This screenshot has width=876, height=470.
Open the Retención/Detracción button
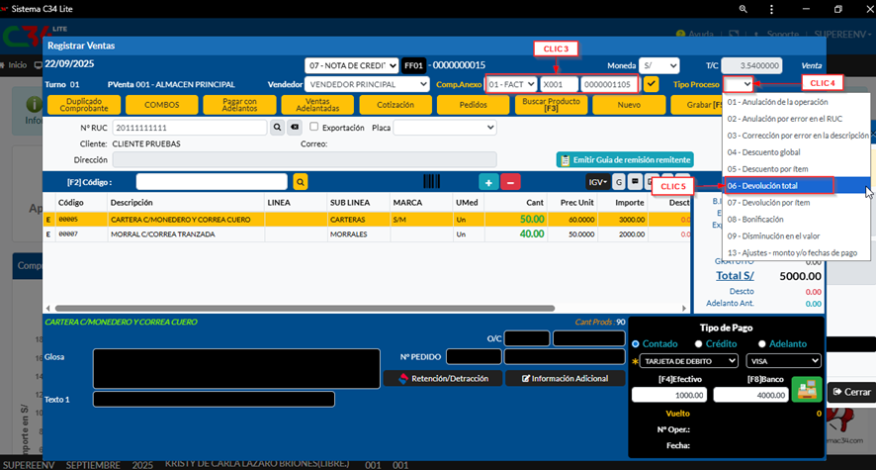click(x=441, y=378)
